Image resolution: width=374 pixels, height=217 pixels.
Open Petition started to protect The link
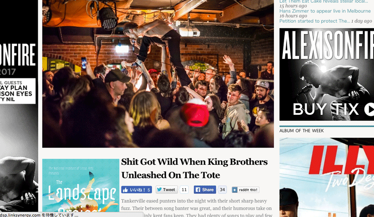pyautogui.click(x=315, y=21)
